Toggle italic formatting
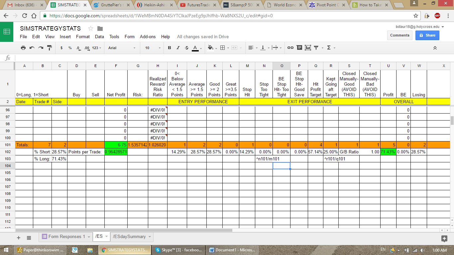 tap(178, 48)
